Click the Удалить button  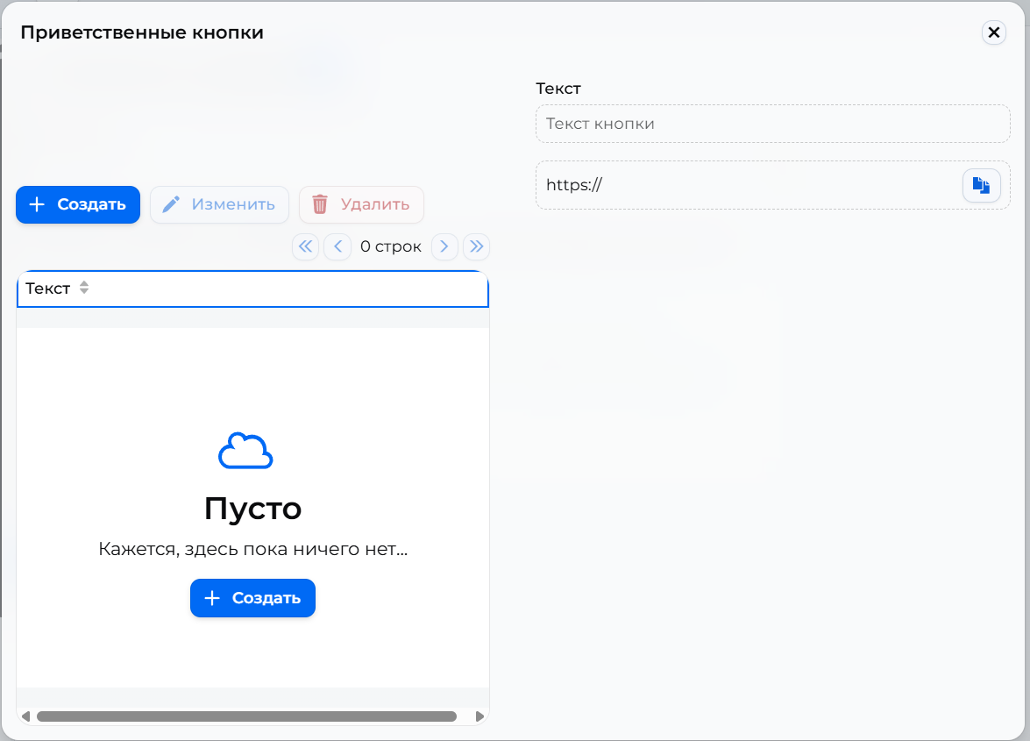[x=361, y=204]
